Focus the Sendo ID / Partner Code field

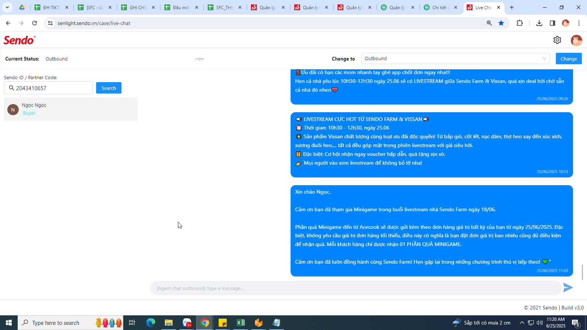[x=48, y=88]
